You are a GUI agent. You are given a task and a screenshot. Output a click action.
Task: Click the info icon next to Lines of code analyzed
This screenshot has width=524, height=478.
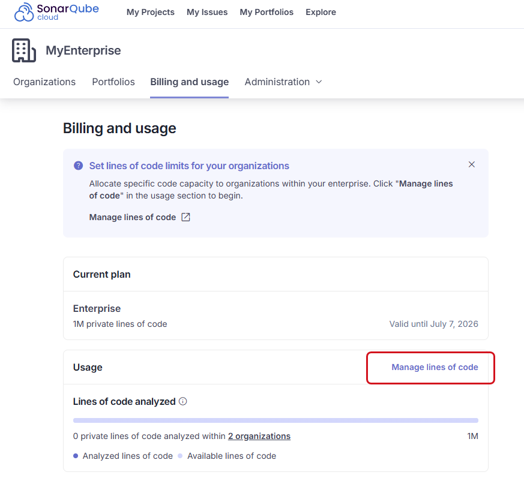(x=183, y=401)
